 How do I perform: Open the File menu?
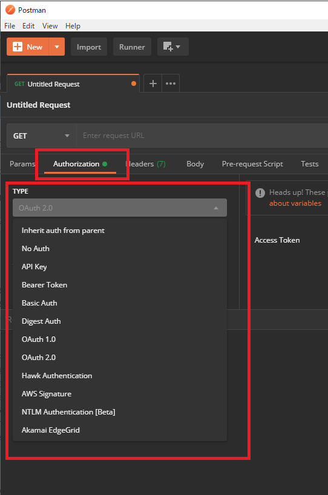tap(10, 26)
